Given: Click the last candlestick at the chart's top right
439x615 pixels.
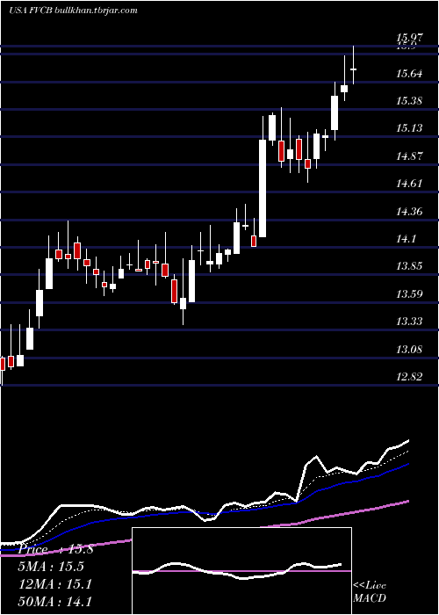Looking at the screenshot, I should point(353,65).
